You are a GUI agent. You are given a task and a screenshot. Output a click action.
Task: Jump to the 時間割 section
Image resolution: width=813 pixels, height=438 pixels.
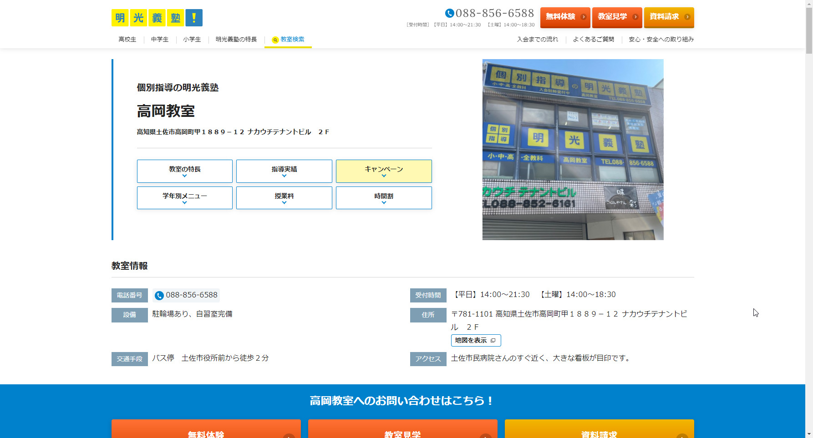(x=384, y=198)
